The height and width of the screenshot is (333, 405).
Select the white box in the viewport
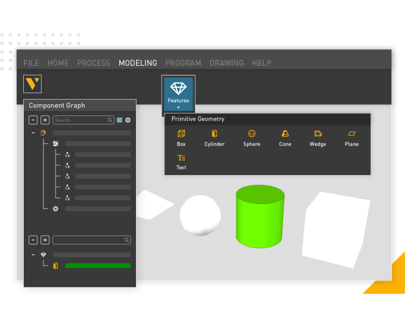(336, 230)
